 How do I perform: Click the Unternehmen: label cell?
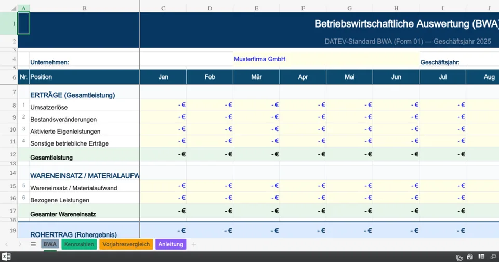(85, 59)
